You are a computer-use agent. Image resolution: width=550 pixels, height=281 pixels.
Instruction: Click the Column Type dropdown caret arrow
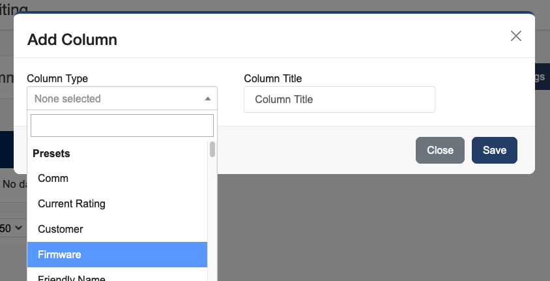[207, 99]
